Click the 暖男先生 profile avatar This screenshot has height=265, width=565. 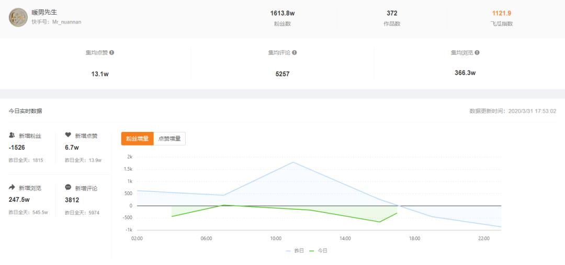[x=18, y=17]
